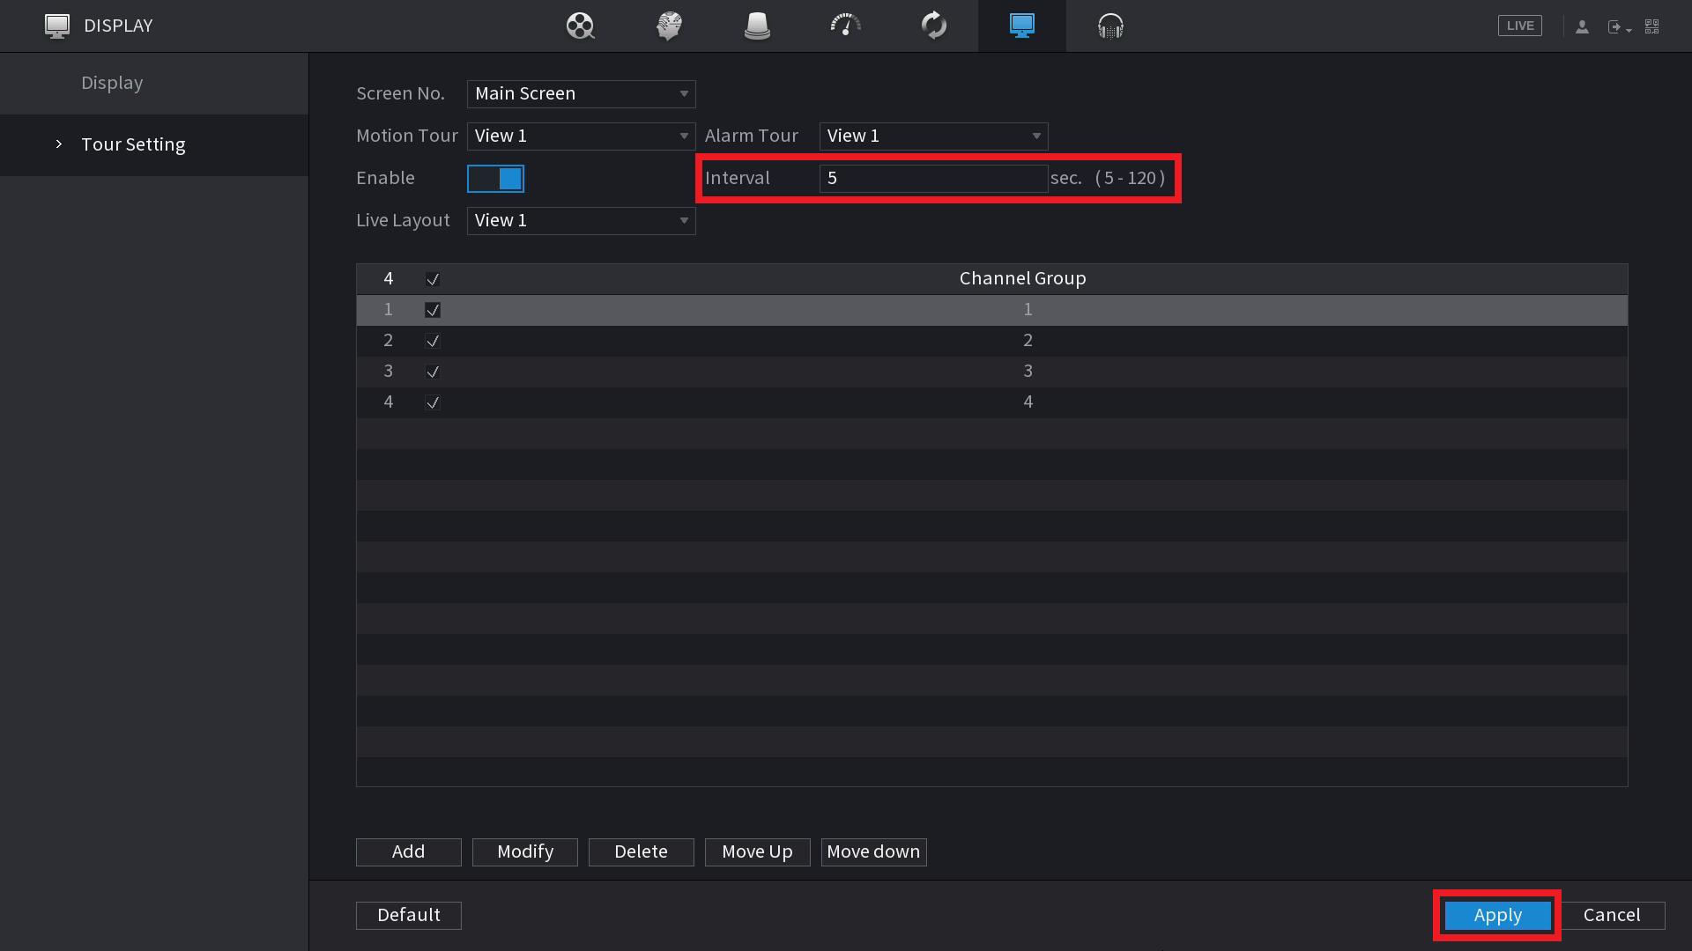Click the Apply button
Screen dimensions: 1692x951
click(1497, 915)
